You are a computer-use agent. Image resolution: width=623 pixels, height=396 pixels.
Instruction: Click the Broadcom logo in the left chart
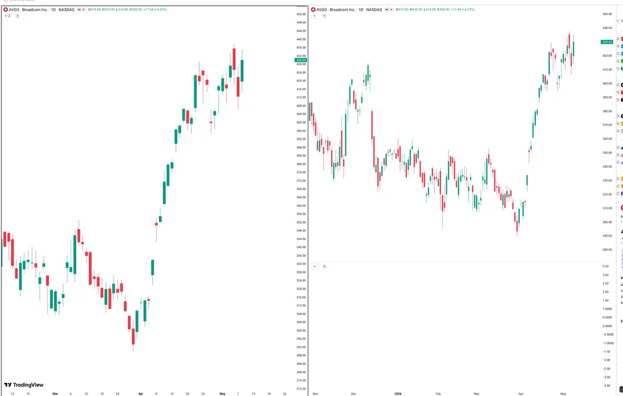click(x=5, y=9)
